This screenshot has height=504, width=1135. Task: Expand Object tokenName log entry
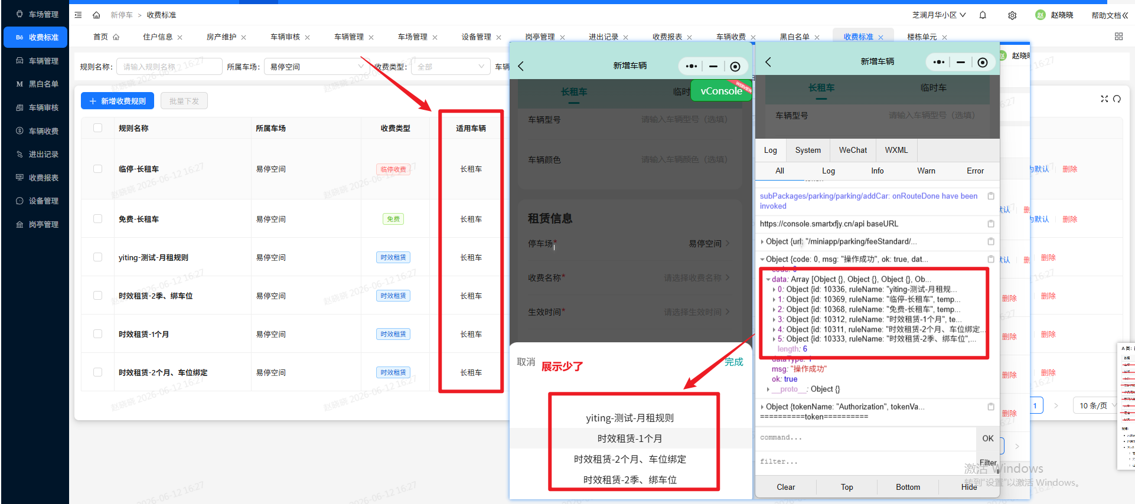pos(762,407)
